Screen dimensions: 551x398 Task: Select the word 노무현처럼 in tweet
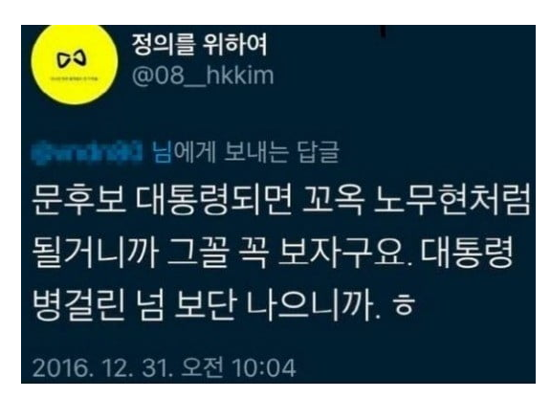point(452,202)
